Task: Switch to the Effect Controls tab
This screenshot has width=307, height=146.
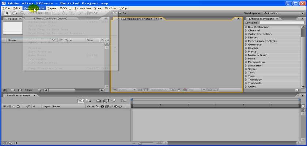Action: coord(50,19)
